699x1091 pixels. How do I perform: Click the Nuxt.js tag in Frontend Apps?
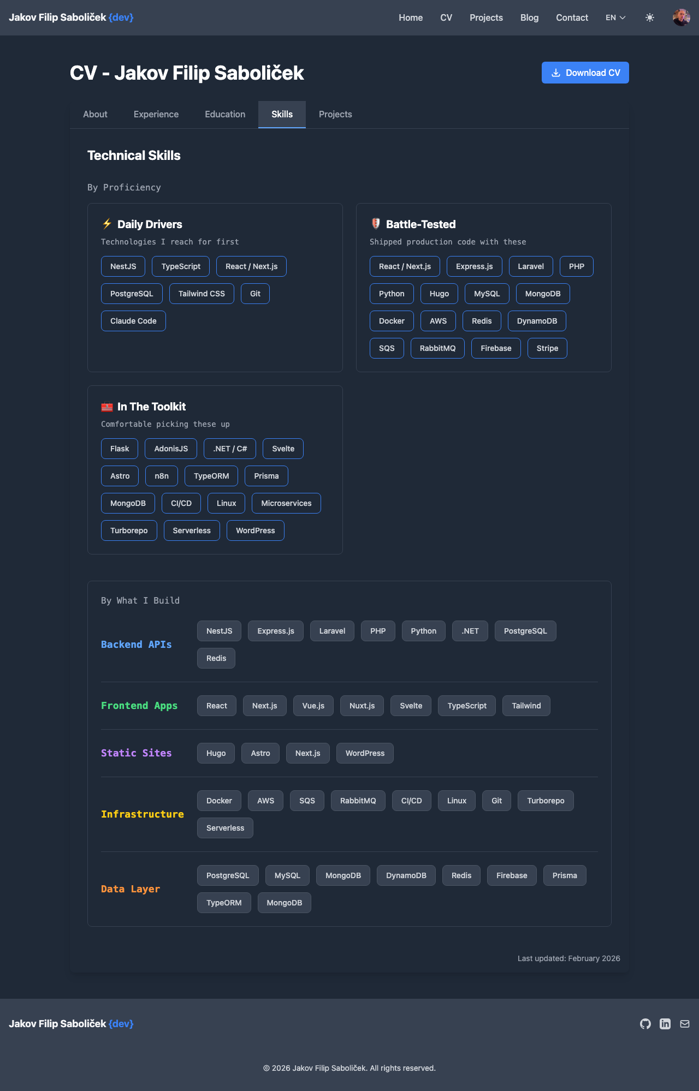pos(362,706)
